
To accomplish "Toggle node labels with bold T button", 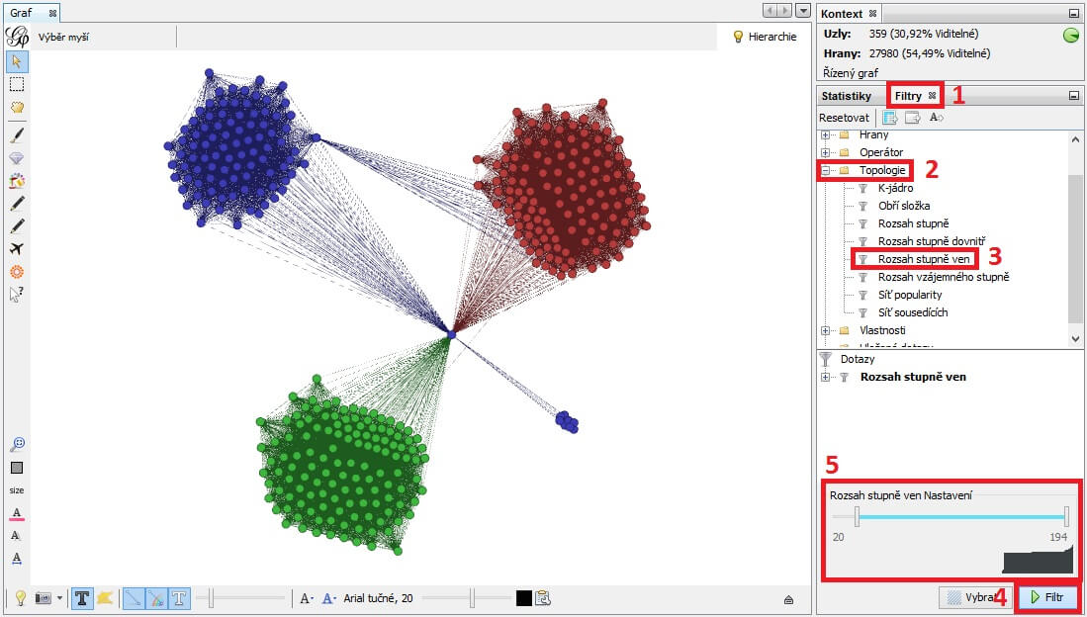I will 82,598.
